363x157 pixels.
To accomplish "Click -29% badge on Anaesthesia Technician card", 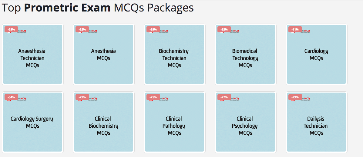I will point(11,29).
